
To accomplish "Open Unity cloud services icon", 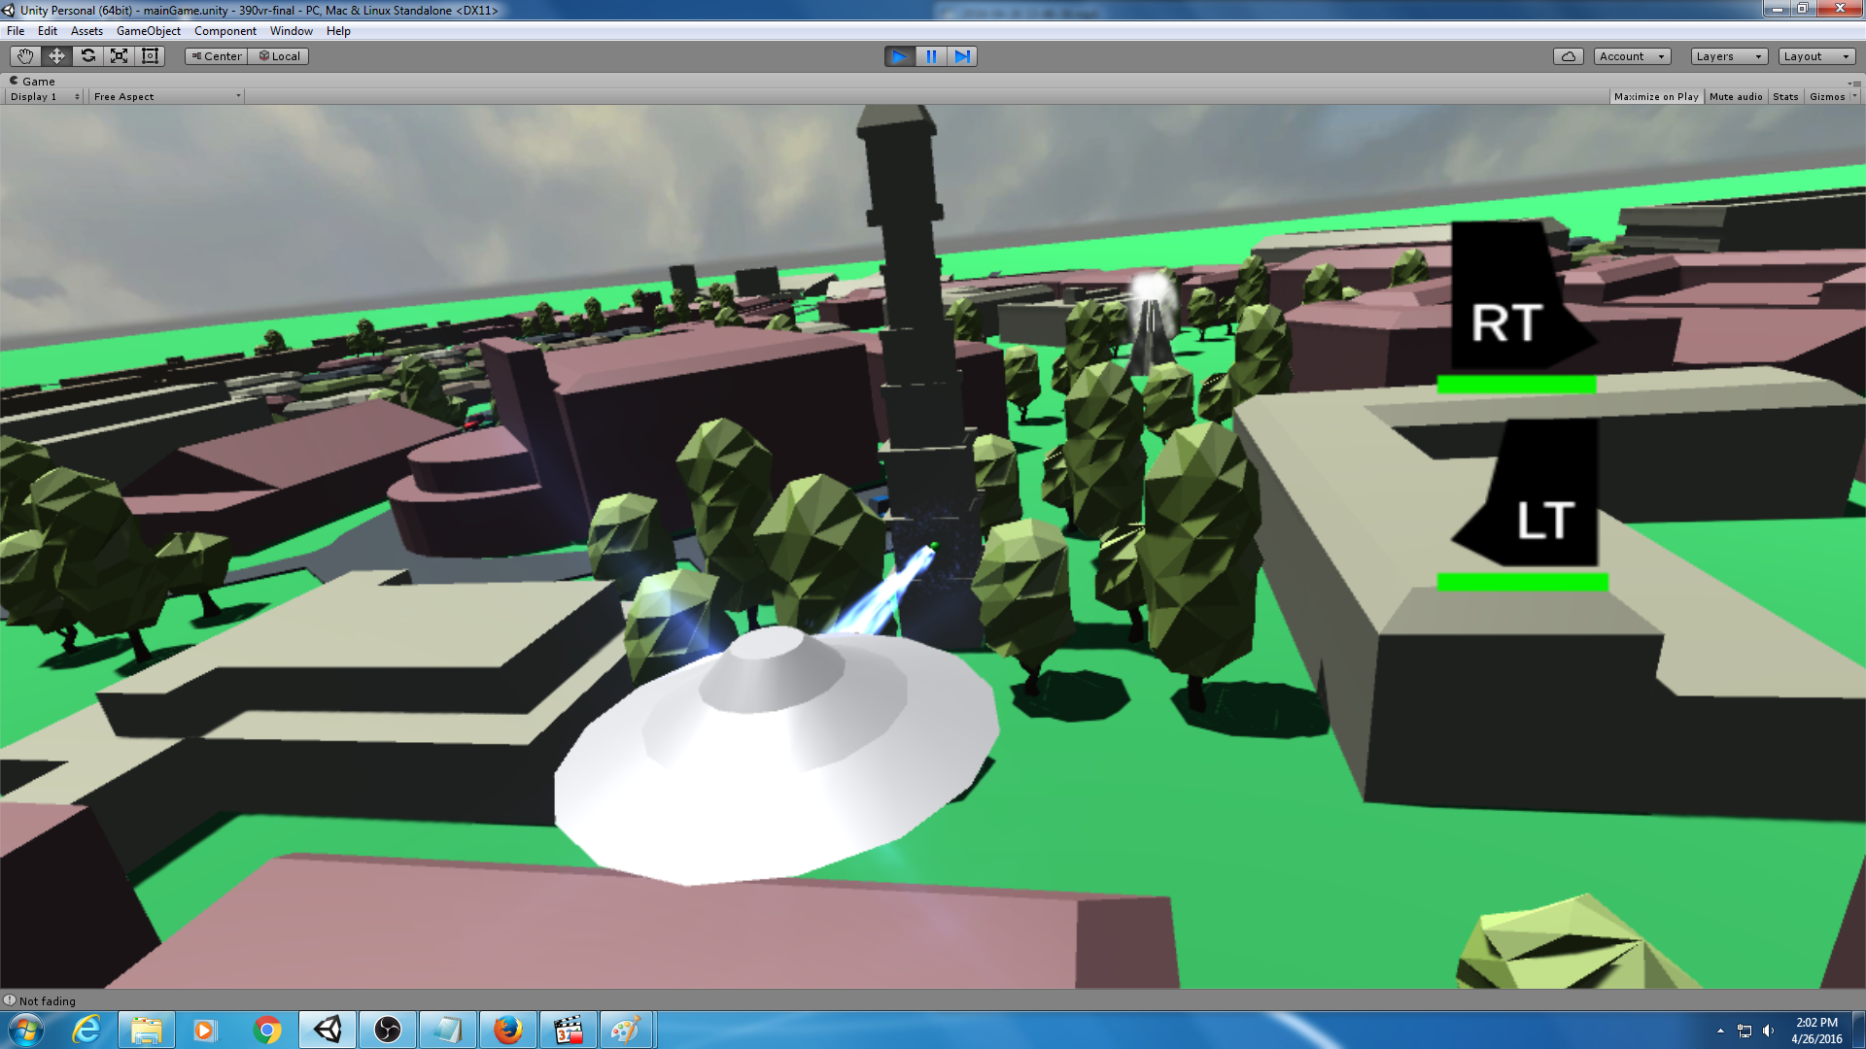I will [1568, 56].
